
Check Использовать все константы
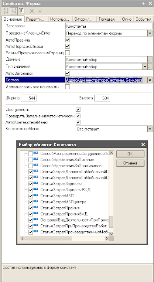tap(68, 87)
